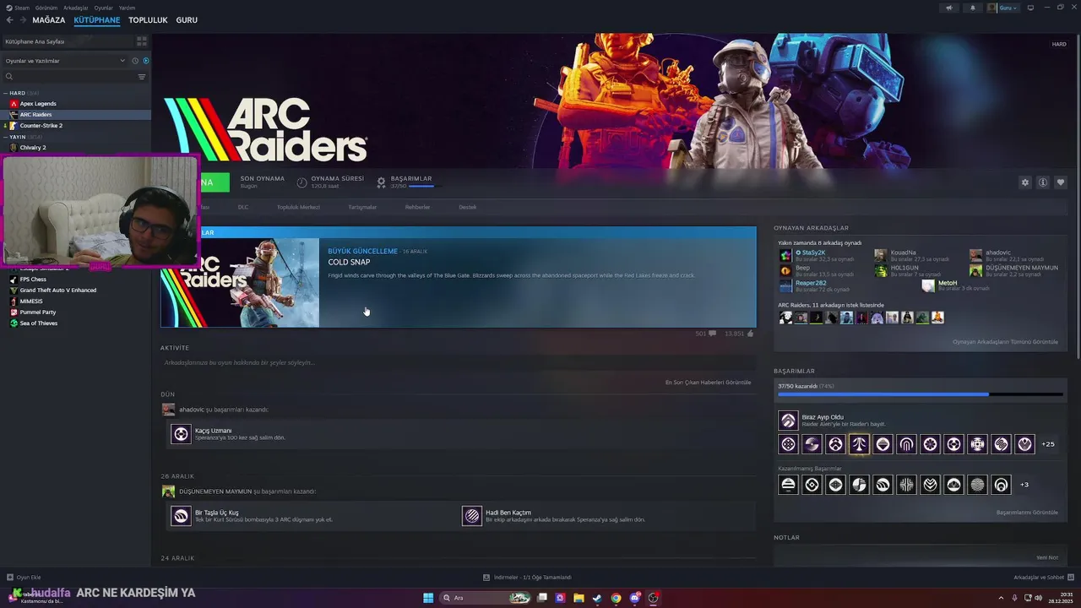This screenshot has height=608, width=1081.
Task: Open the Oyunlar menu
Action: (103, 8)
